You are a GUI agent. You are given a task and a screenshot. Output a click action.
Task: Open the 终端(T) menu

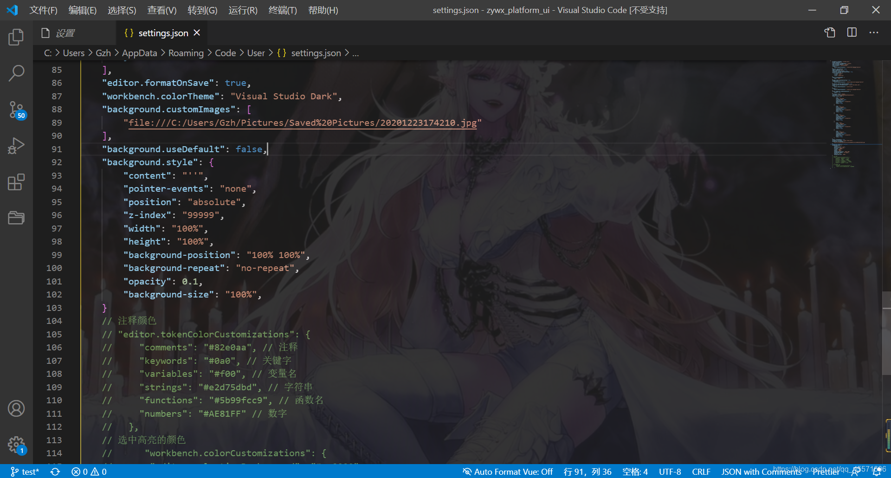pos(283,10)
